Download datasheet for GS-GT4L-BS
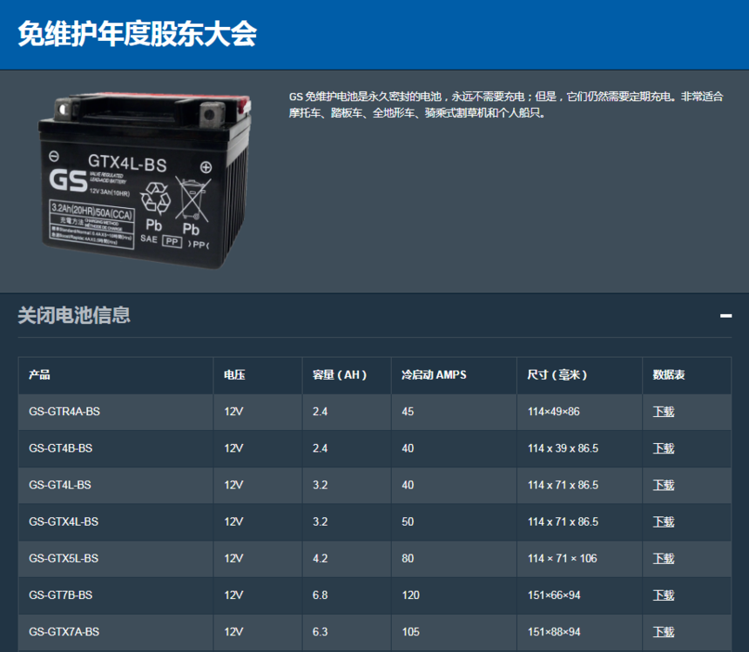This screenshot has height=652, width=749. pyautogui.click(x=664, y=485)
